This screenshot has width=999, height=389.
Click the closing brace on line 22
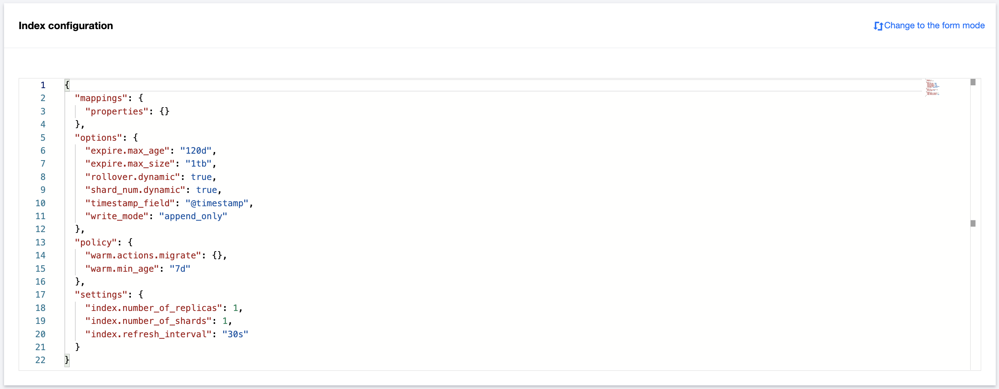click(x=67, y=360)
